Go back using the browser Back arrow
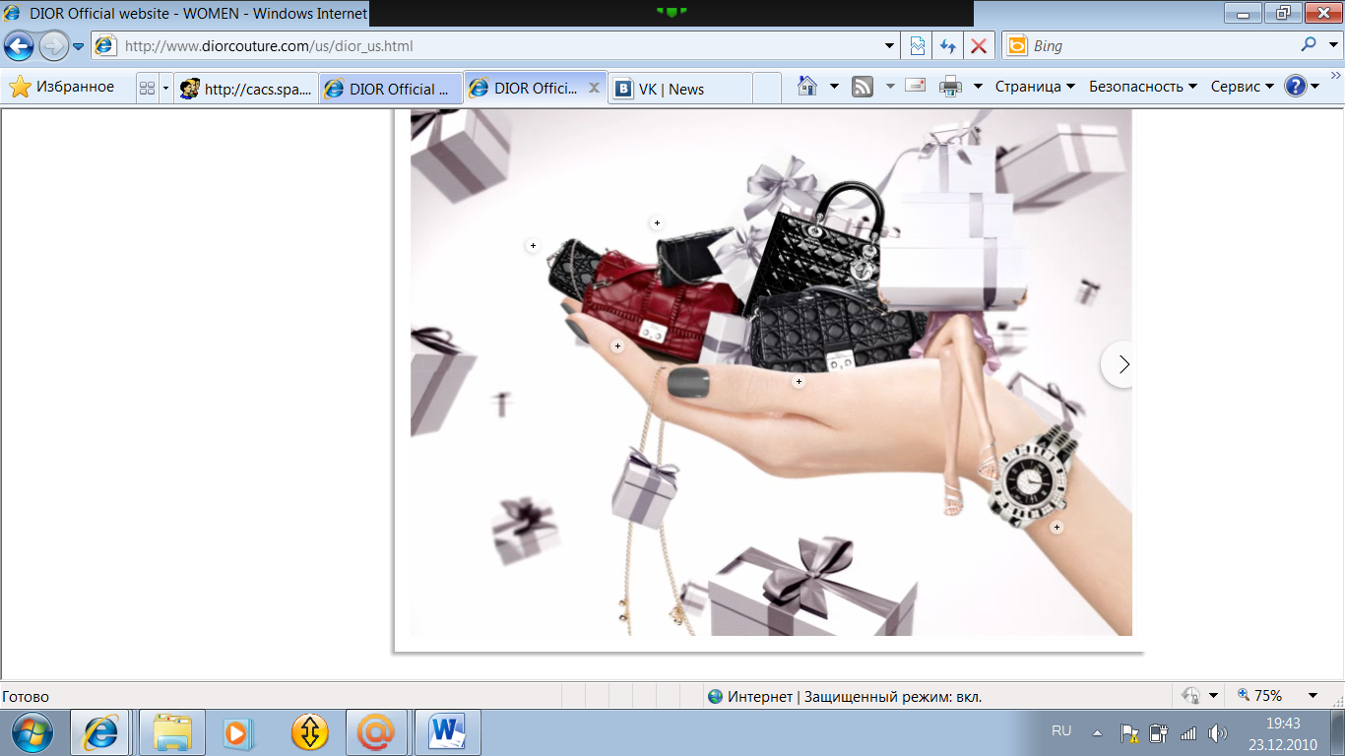Viewport: 1345px width, 756px height. point(20,45)
